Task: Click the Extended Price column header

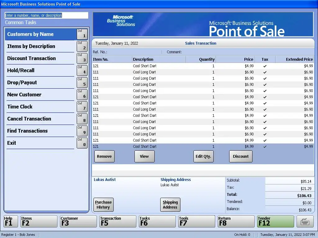Action: [x=295, y=59]
